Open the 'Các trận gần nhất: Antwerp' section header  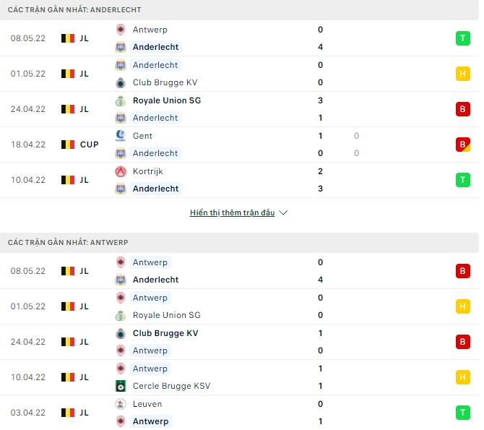[68, 243]
